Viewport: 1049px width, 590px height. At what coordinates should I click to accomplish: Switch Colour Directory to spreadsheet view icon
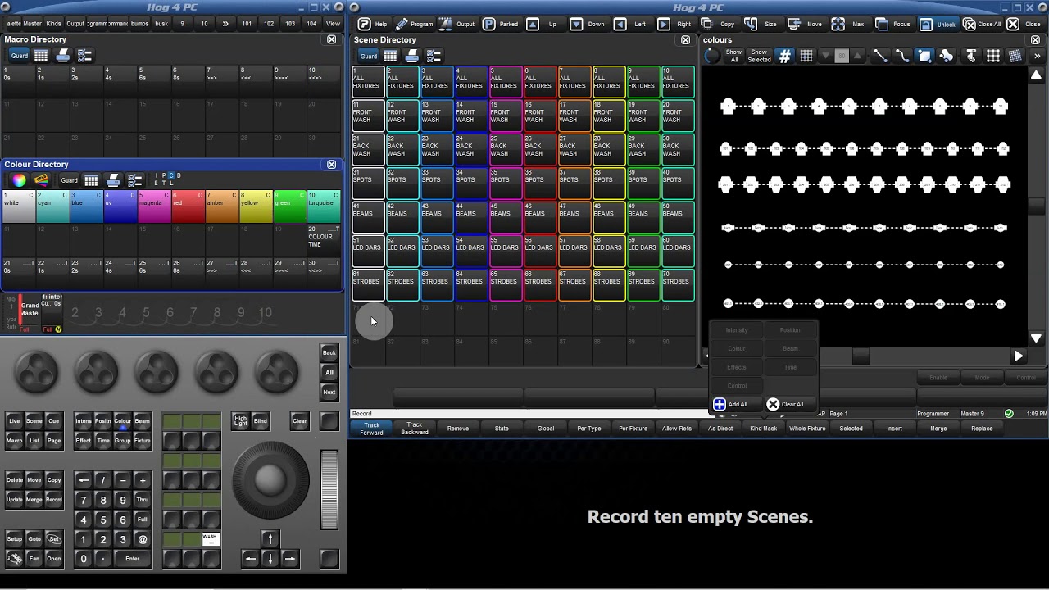92,180
